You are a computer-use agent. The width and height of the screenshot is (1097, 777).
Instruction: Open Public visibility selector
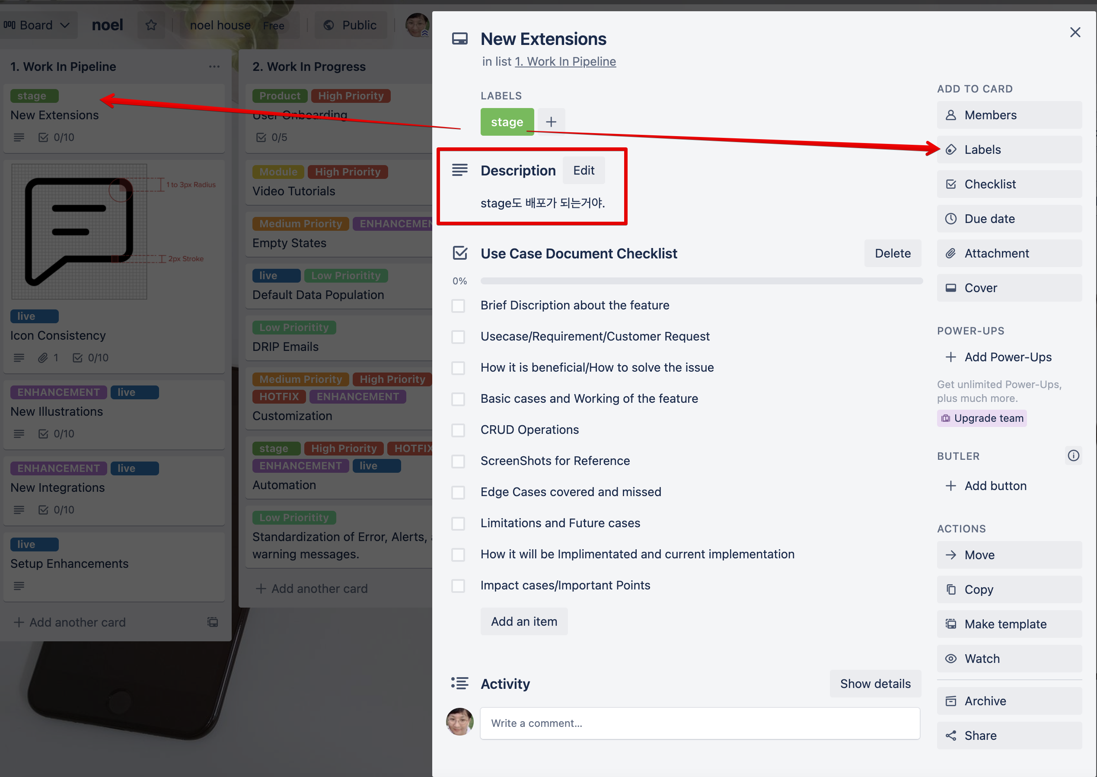(x=350, y=25)
